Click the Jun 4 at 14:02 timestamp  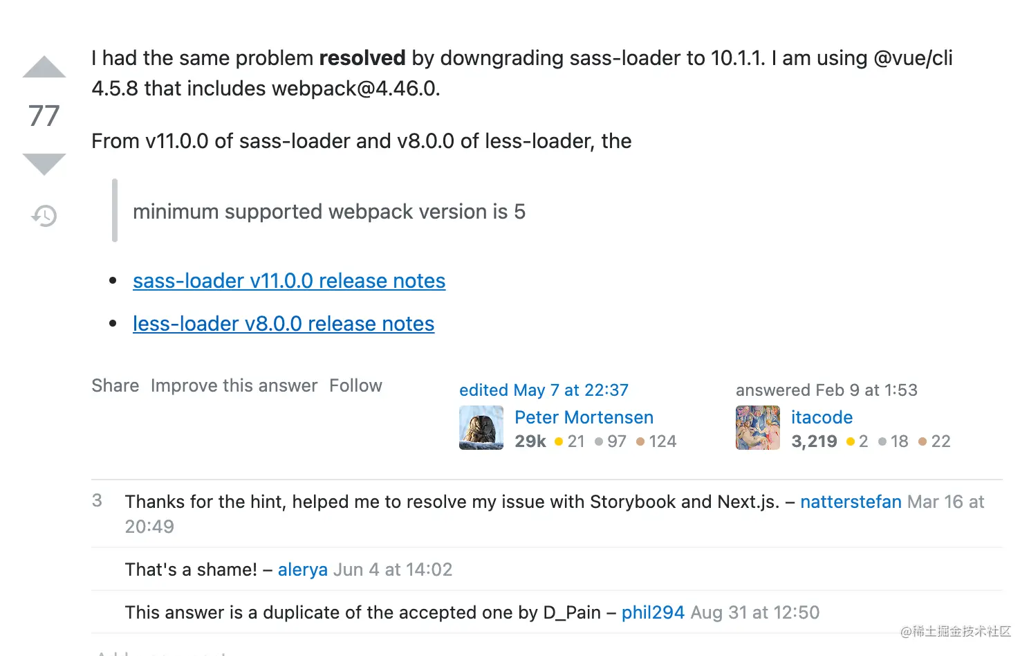[393, 570]
